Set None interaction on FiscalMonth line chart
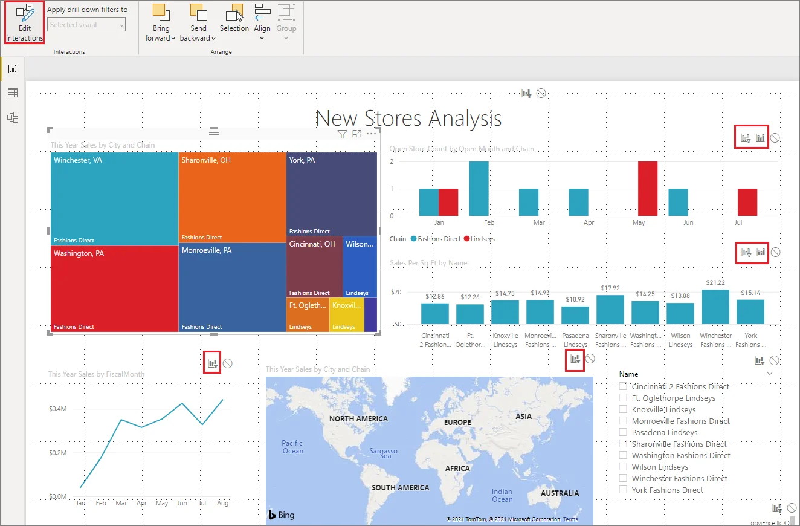 227,363
